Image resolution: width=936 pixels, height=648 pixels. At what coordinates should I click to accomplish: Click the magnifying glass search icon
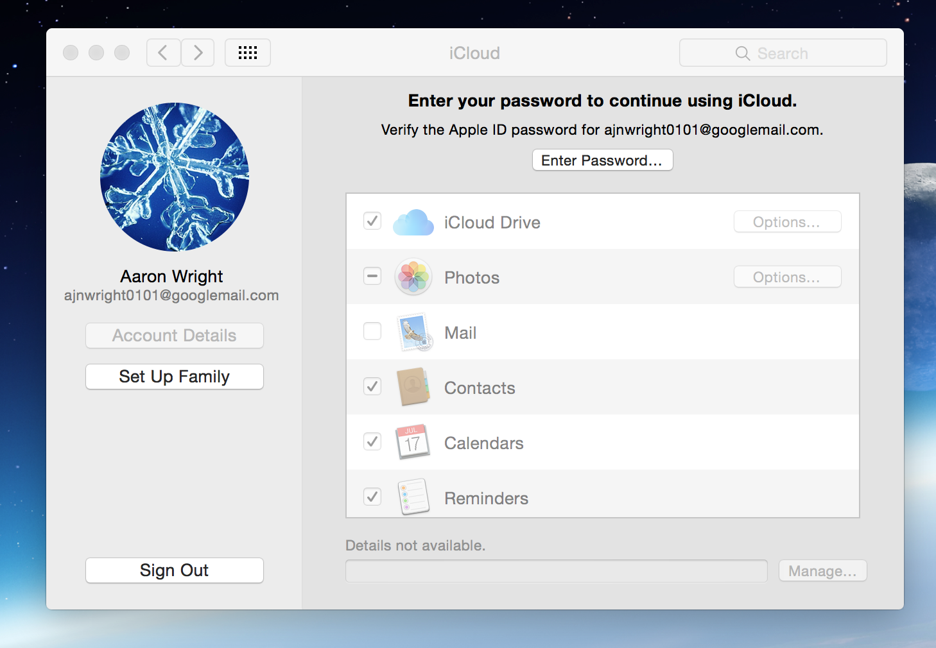pos(743,53)
